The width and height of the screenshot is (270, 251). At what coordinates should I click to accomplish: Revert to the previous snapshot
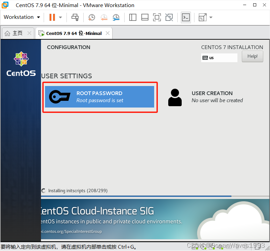[x=104, y=17]
